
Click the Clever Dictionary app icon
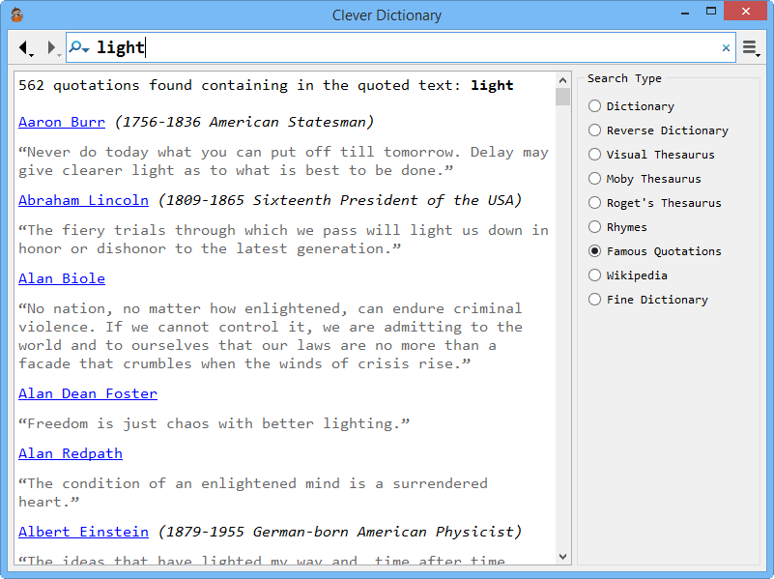coord(16,14)
